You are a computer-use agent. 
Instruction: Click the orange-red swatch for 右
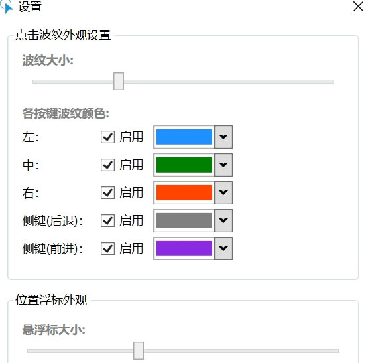click(x=184, y=193)
